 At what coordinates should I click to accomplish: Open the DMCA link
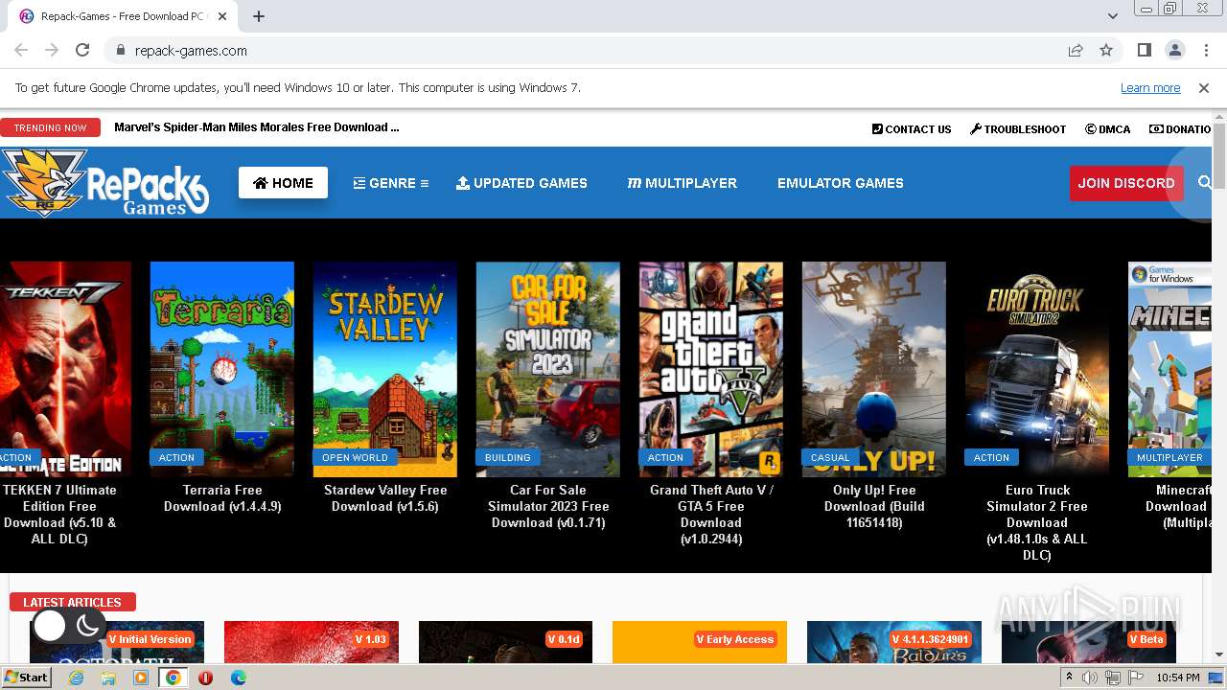1108,129
